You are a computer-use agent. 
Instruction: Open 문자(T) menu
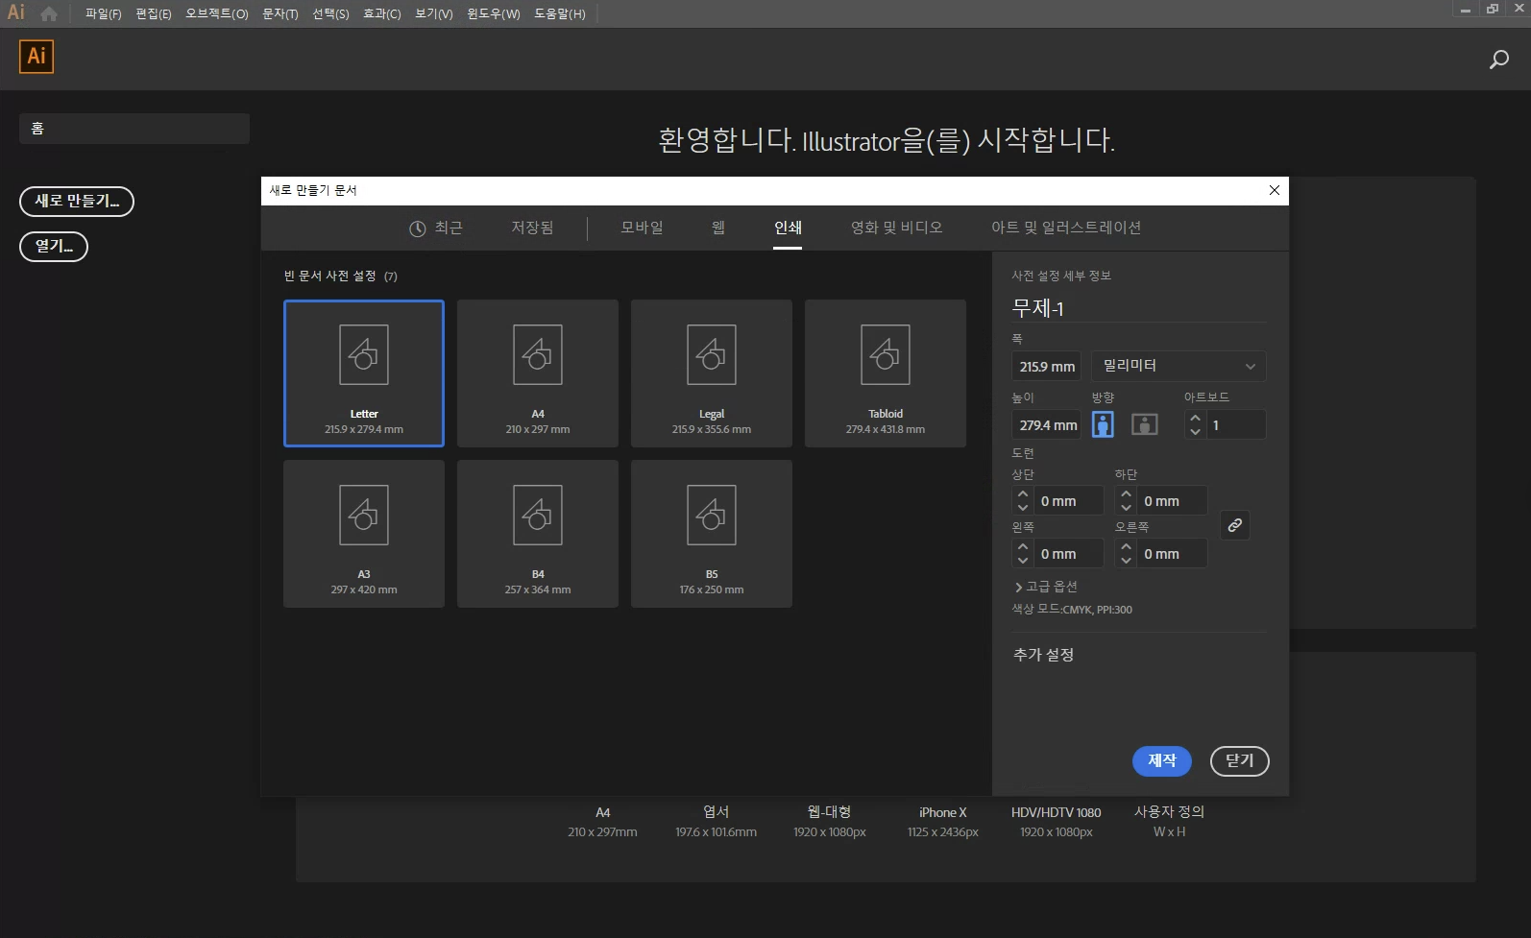click(280, 13)
